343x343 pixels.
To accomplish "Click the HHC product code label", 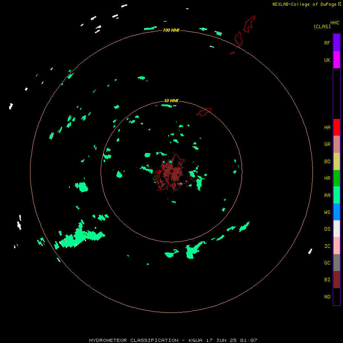I will click(x=335, y=23).
